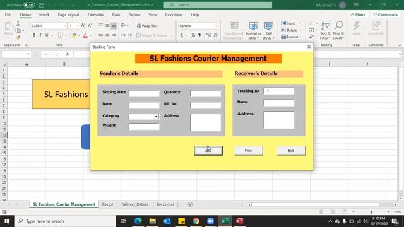The width and height of the screenshot is (404, 227).
Task: Click the Shiping Date input field
Action: tap(144, 93)
